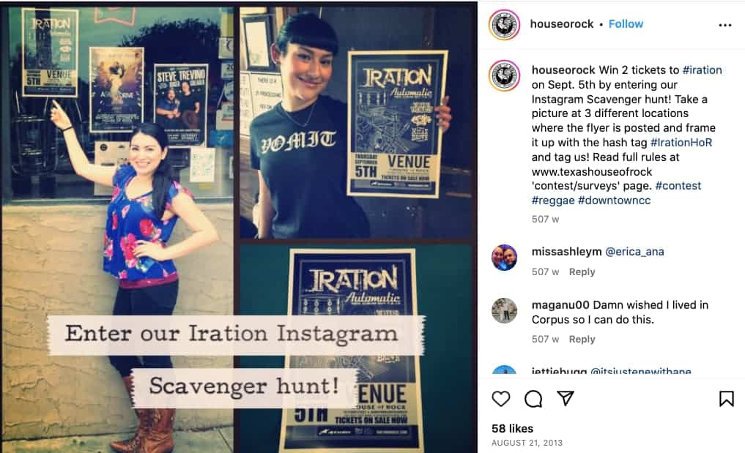Image resolution: width=745 pixels, height=453 pixels.
Task: Follow the houseorock account
Action: click(626, 24)
